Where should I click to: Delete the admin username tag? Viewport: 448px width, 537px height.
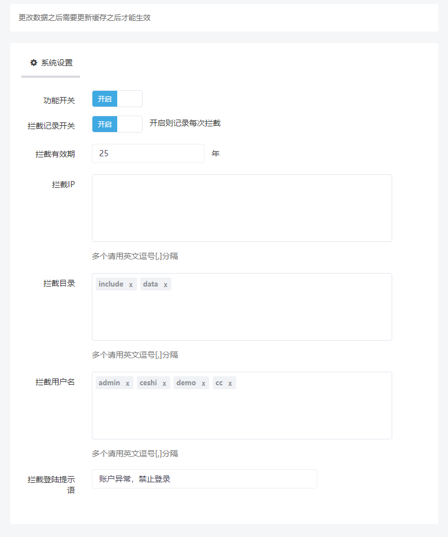127,384
